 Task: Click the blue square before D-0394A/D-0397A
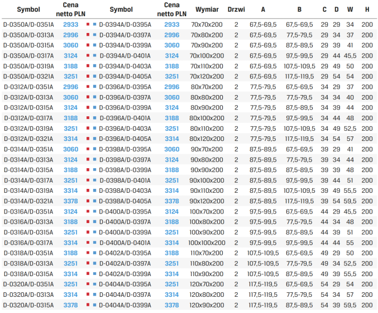94,35
